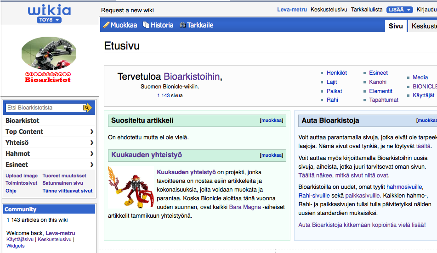Screen dimensions: 437x253
Task: Click the täältä link about stub pages
Action: pyautogui.click(x=423, y=146)
